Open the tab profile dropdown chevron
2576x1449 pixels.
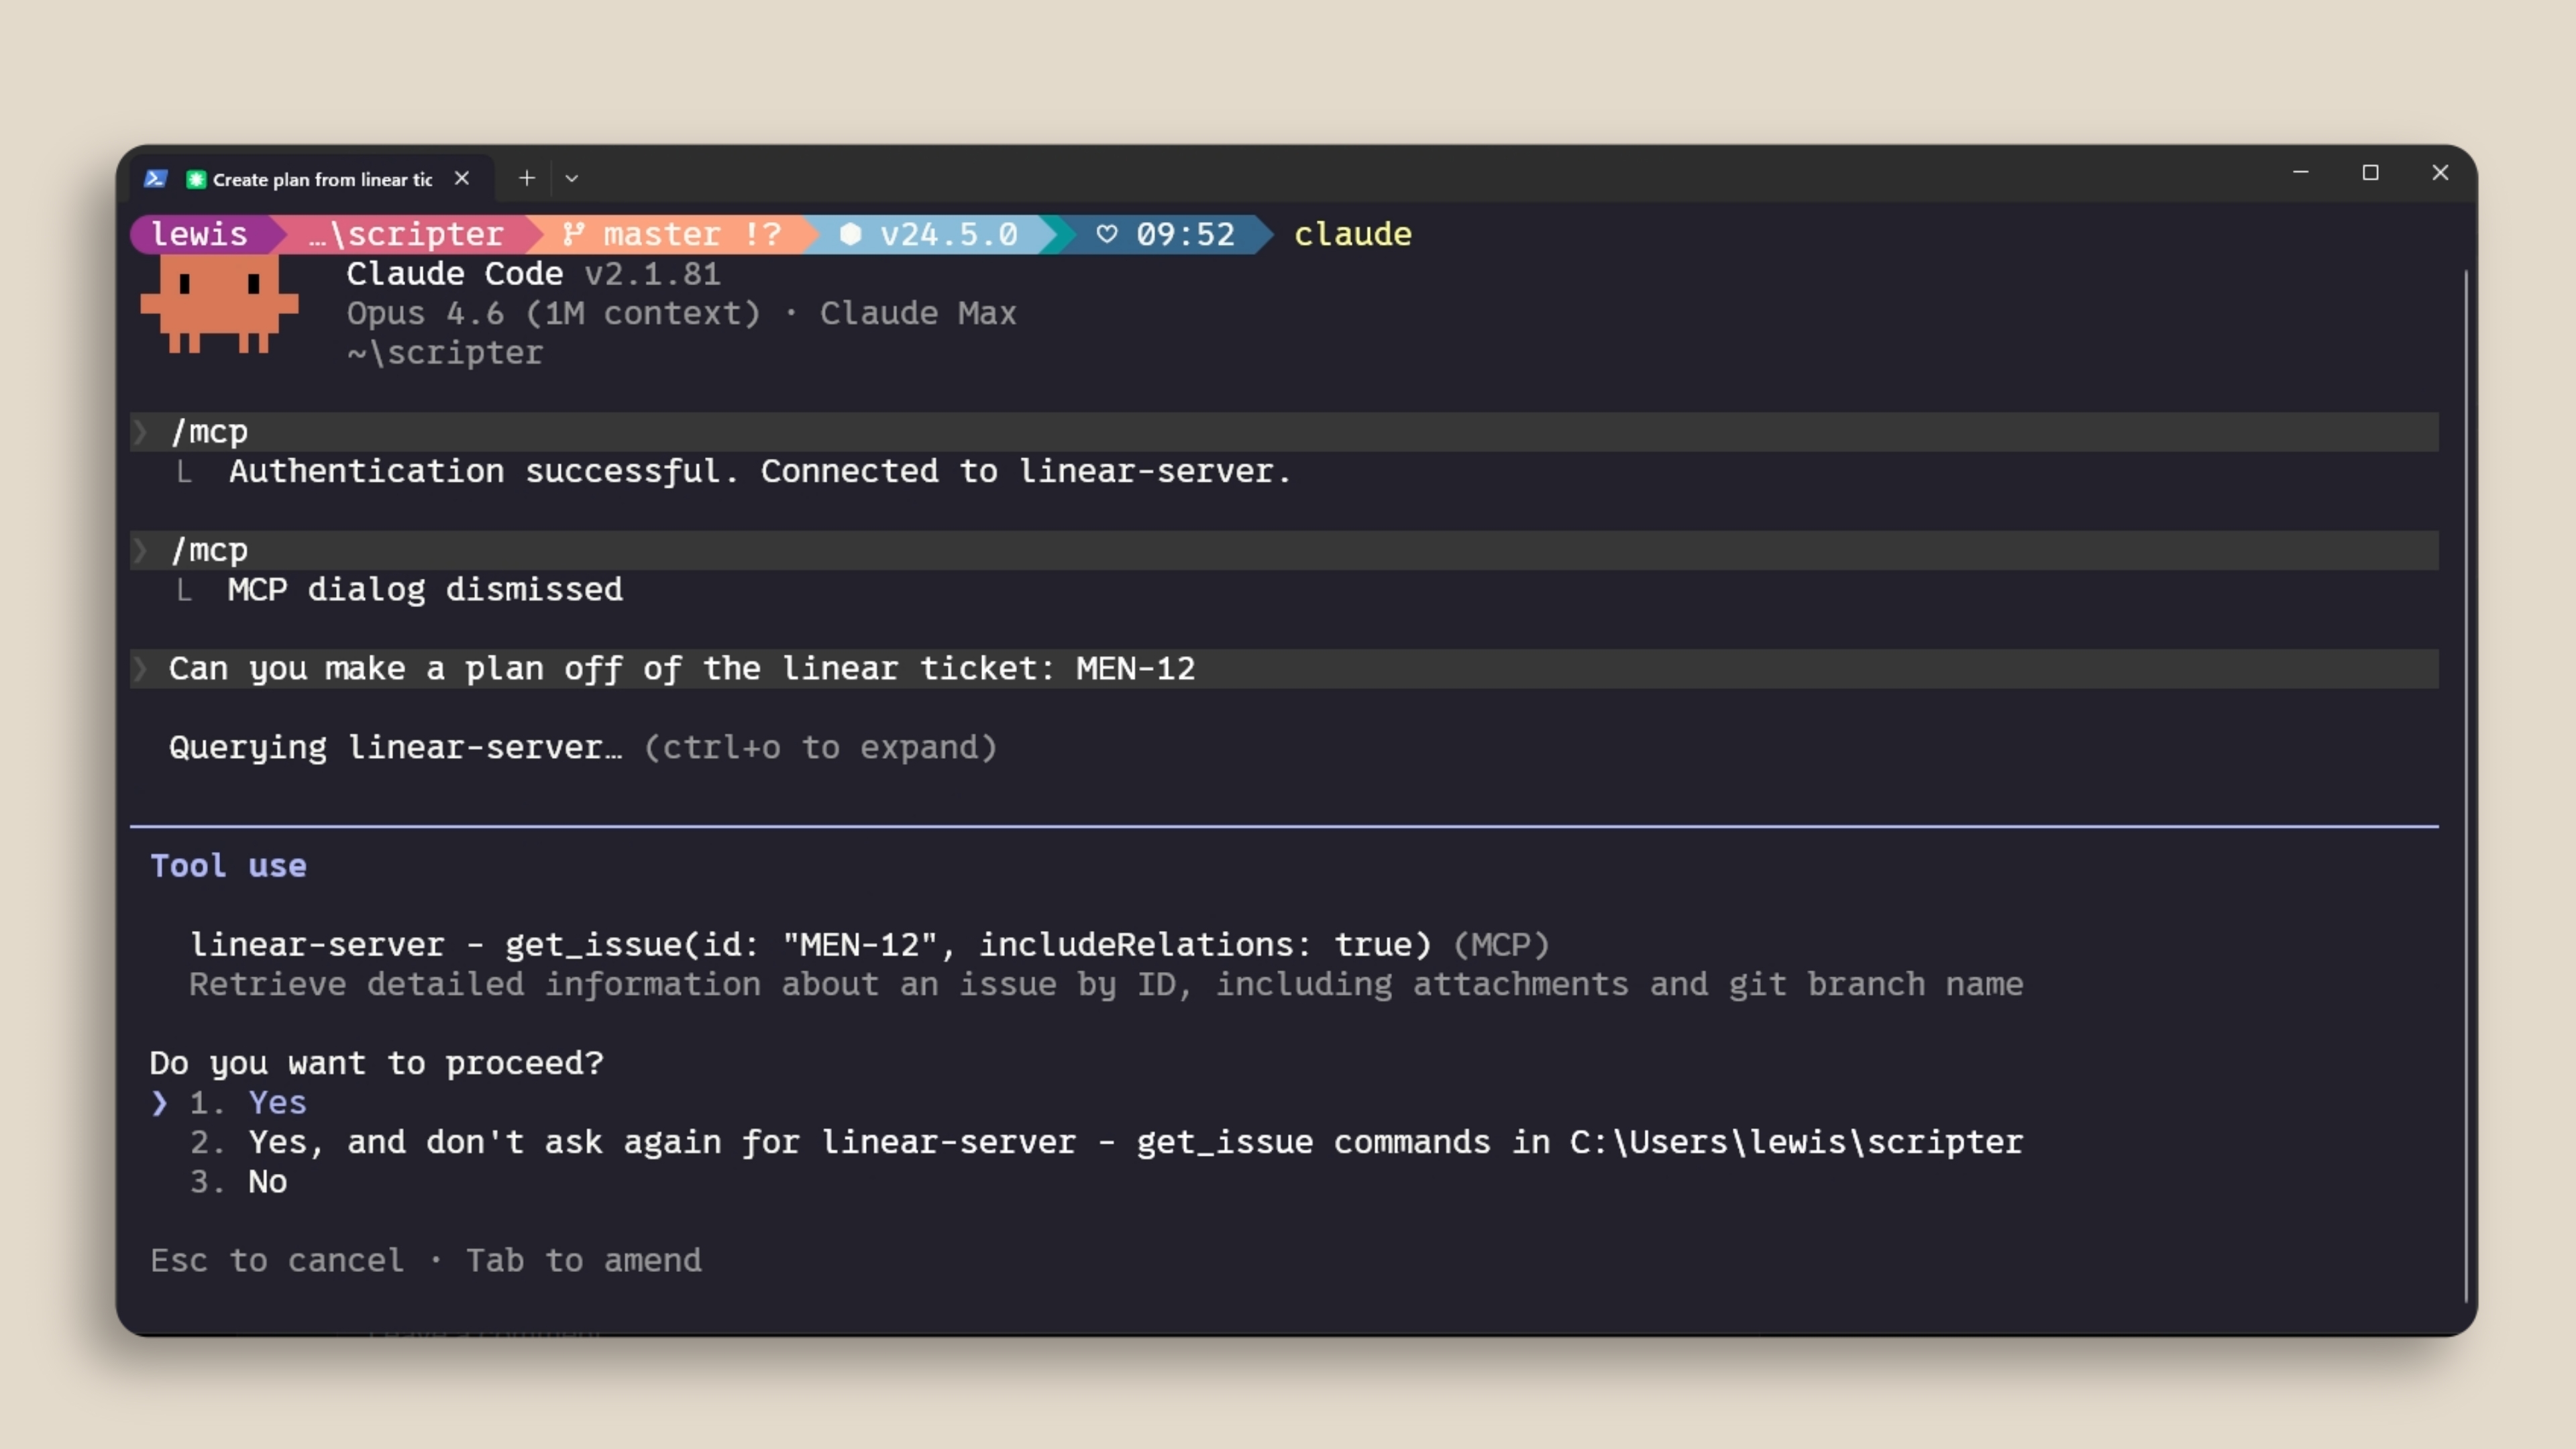pos(572,179)
